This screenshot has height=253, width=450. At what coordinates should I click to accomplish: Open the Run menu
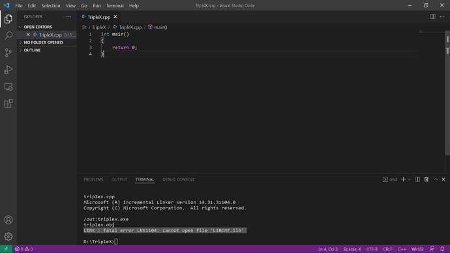point(97,5)
